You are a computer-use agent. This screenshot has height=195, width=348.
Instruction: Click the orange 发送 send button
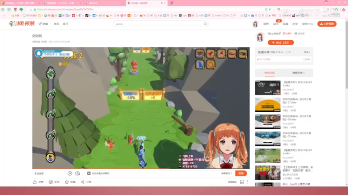[x=241, y=173]
